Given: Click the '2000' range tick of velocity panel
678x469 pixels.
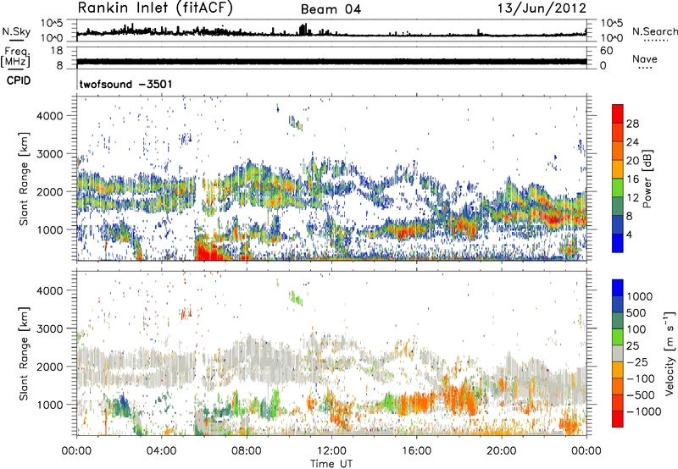Looking at the screenshot, I should tap(50, 367).
